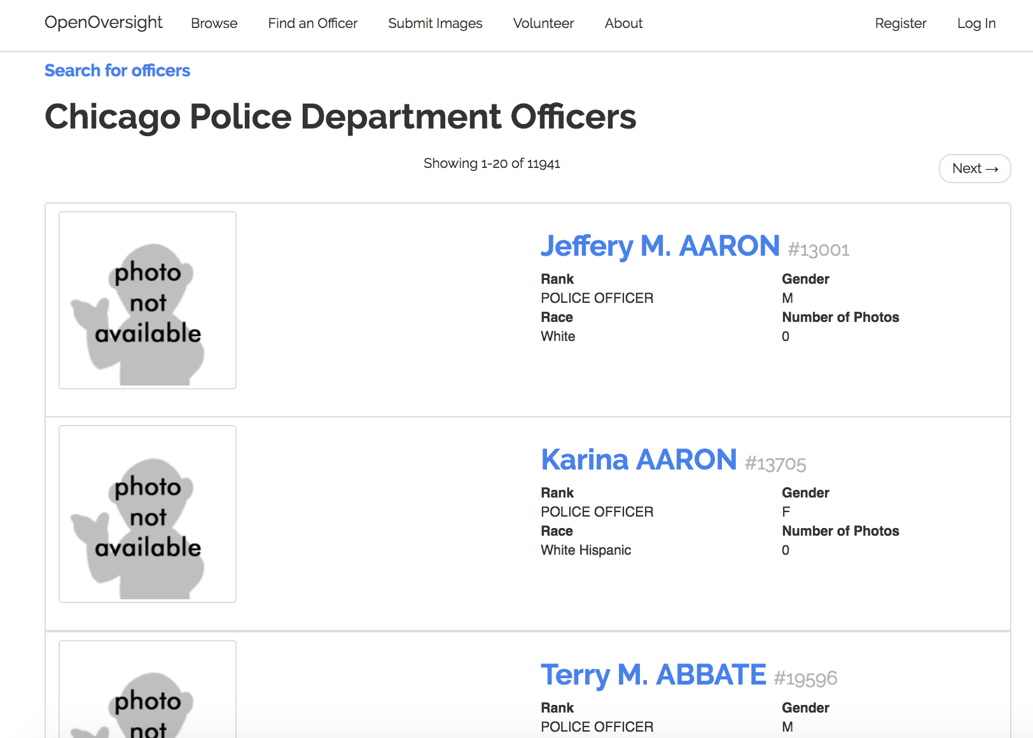Viewport: 1033px width, 738px height.
Task: Click badge number #19596
Action: pyautogui.click(x=806, y=679)
